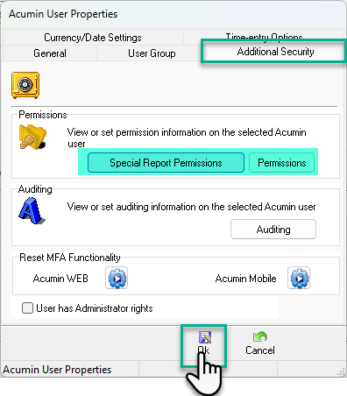
Task: Click the yellow safe icon
Action: 25,85
